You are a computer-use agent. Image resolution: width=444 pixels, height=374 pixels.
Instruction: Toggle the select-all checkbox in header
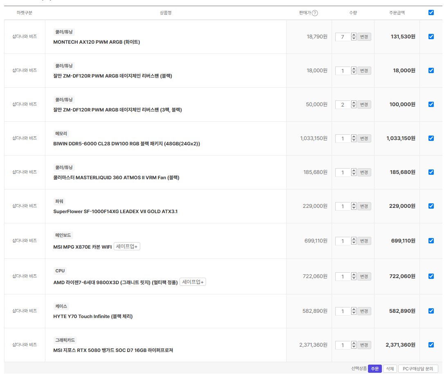pos(431,12)
